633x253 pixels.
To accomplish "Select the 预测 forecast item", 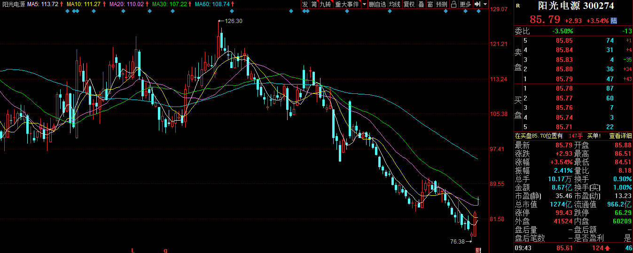I will (x=442, y=4).
